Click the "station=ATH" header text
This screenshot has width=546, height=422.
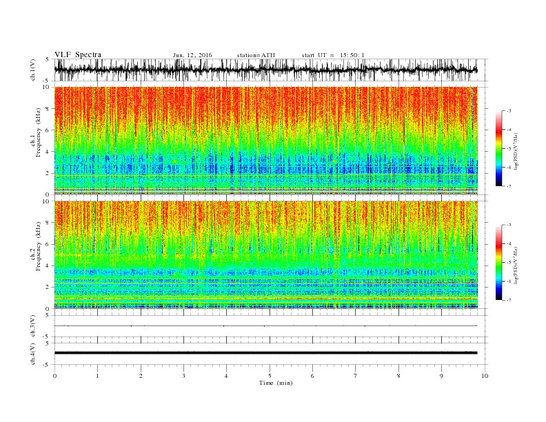pyautogui.click(x=256, y=55)
